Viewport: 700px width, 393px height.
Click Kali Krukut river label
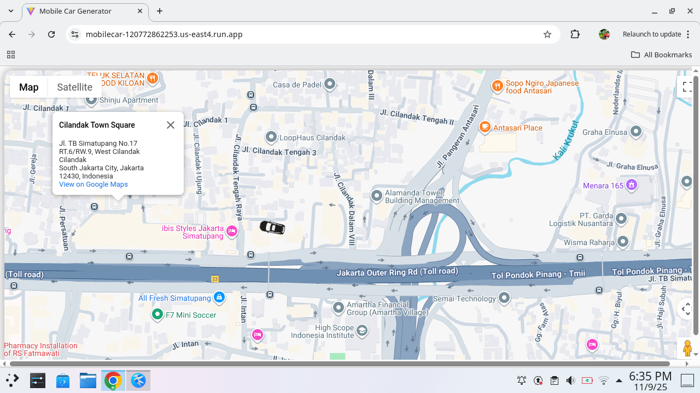[565, 140]
